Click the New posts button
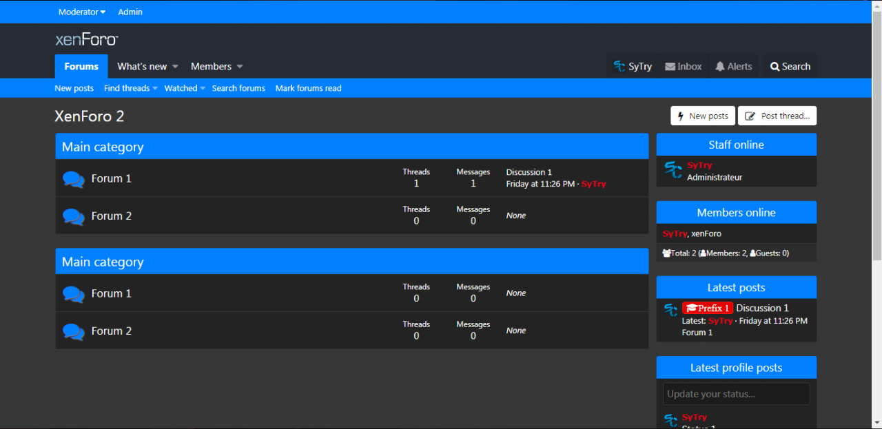 703,116
